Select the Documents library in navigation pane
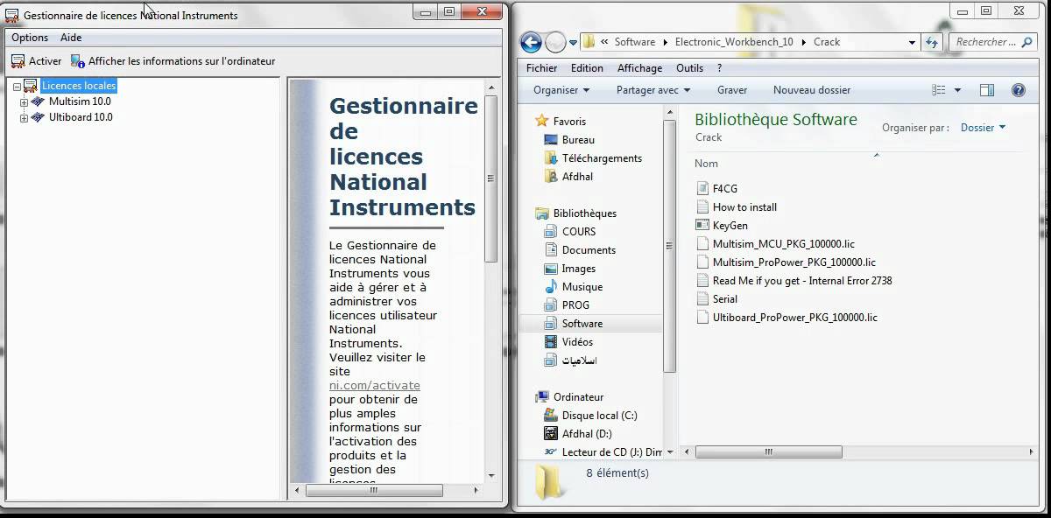This screenshot has width=1051, height=518. coord(589,250)
